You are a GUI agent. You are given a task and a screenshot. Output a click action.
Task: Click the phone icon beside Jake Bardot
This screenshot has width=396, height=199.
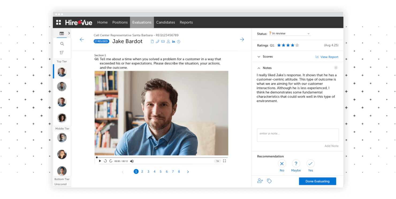[157, 41]
